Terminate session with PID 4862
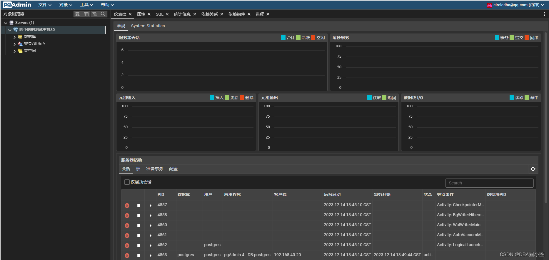Screen dimensions: 549x260 (x=127, y=246)
